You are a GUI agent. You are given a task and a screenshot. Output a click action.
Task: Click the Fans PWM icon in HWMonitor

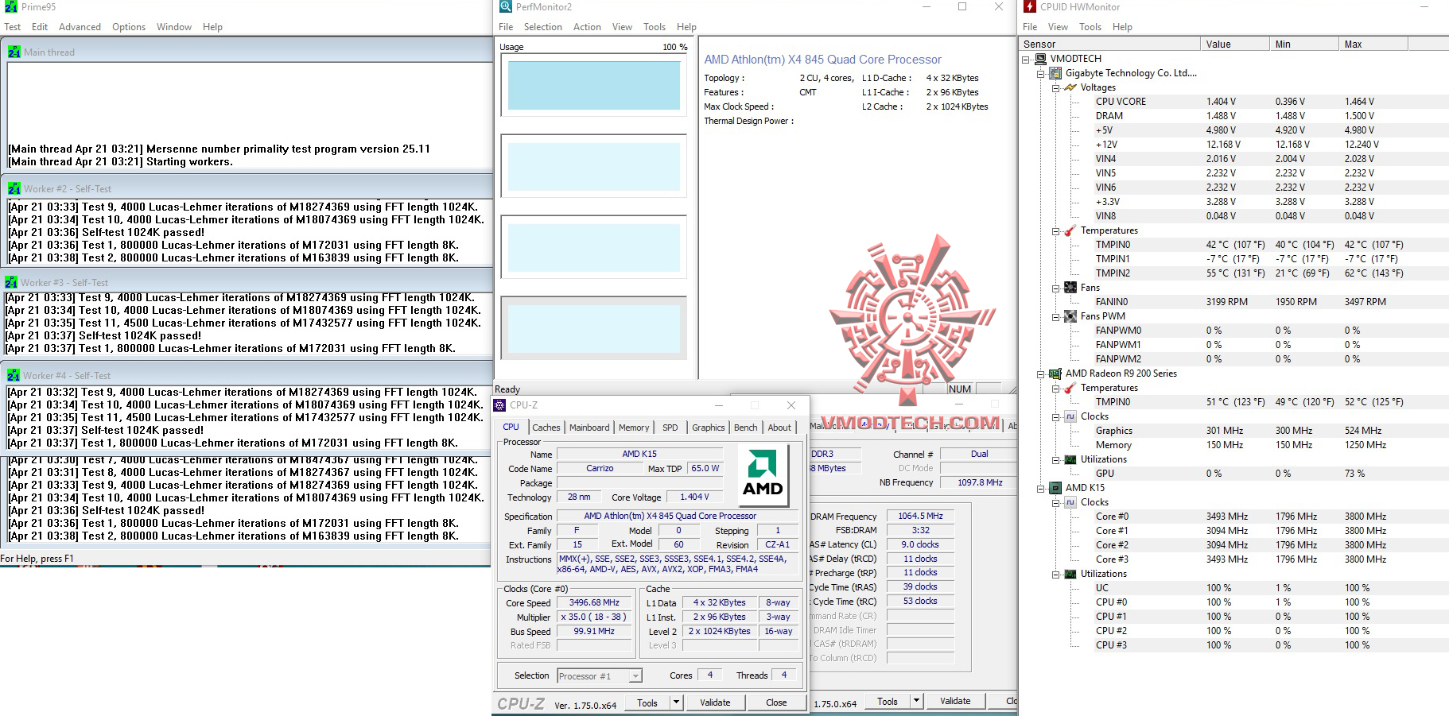[1070, 316]
